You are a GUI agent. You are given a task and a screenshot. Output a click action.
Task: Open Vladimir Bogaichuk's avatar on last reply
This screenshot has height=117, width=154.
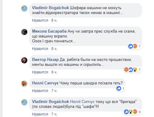[x=24, y=102]
